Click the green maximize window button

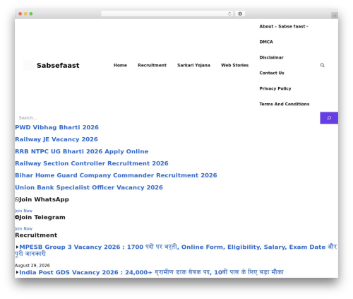(x=31, y=13)
